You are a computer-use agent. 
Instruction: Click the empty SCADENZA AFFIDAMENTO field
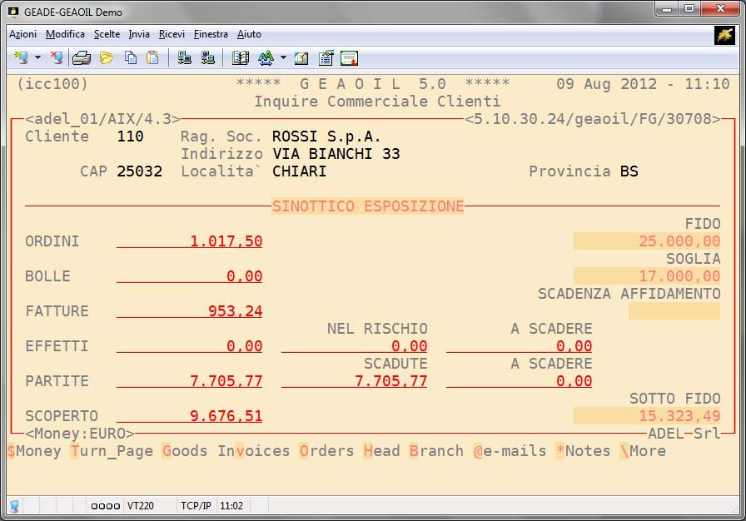pos(674,311)
